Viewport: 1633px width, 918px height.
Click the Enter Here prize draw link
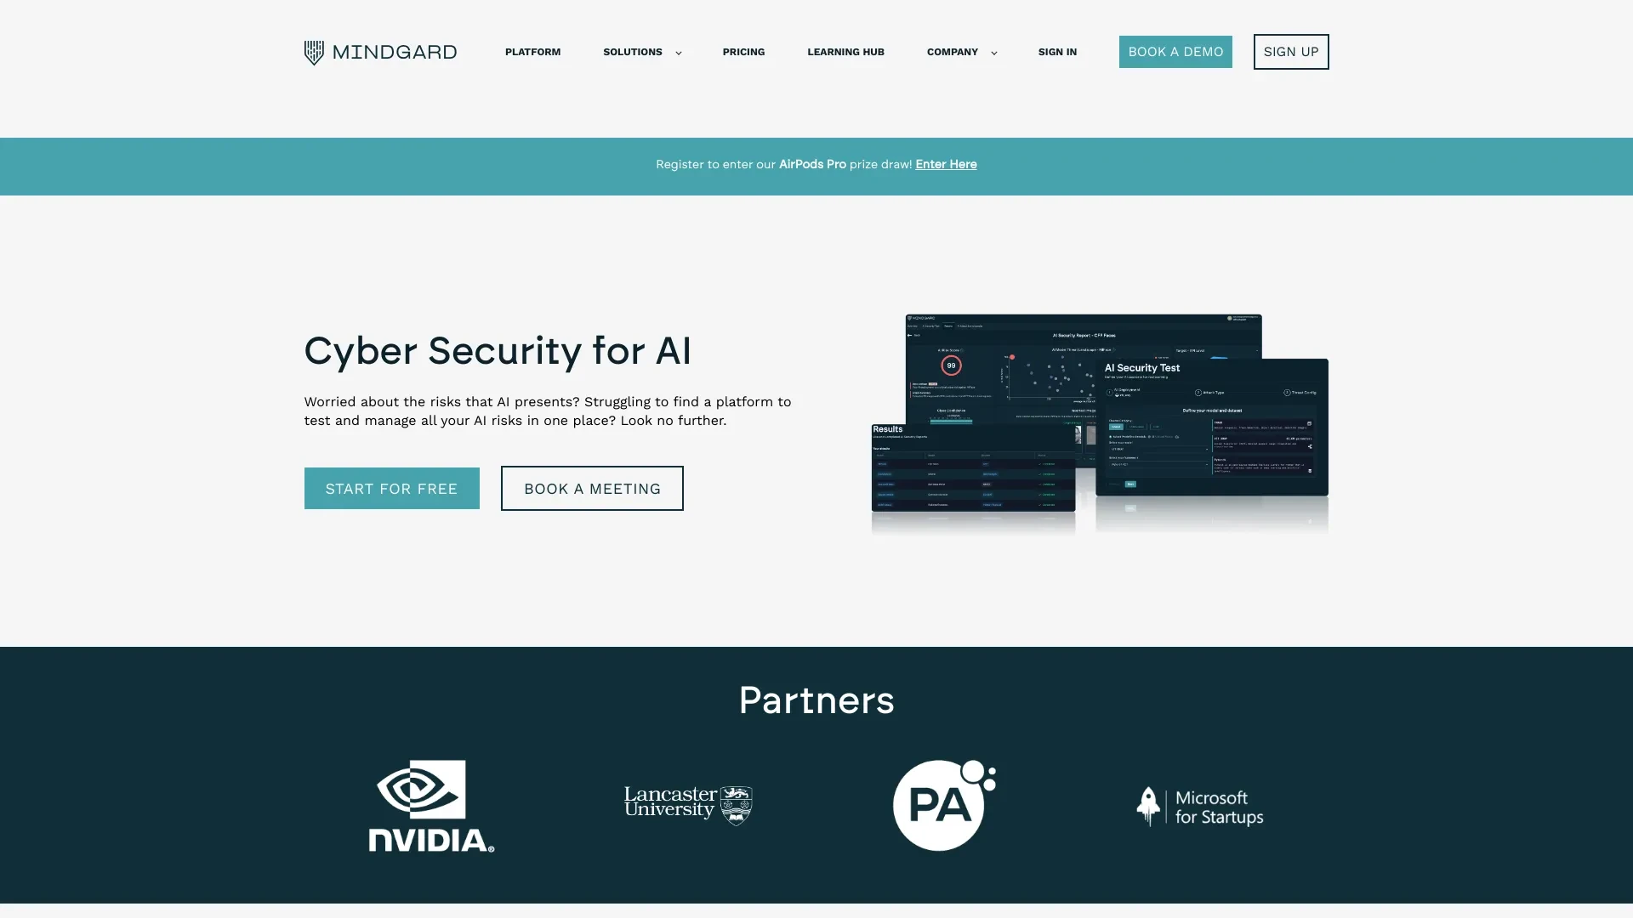(946, 164)
